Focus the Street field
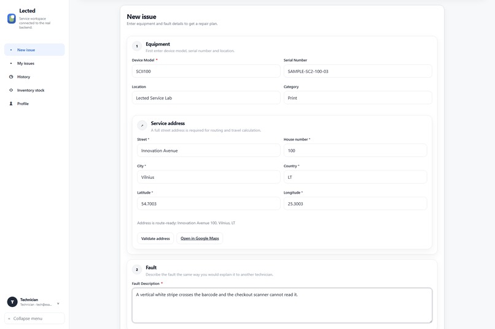495x329 pixels. [208, 151]
